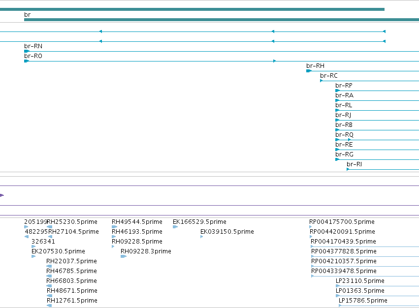The width and height of the screenshot is (419, 308).
Task: Click the br-RO start exon block
Action: click(27, 61)
